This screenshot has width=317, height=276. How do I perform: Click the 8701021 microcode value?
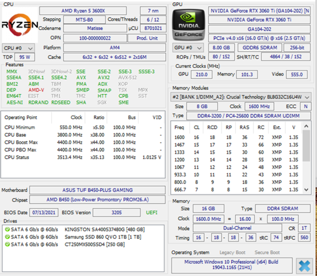point(153,28)
